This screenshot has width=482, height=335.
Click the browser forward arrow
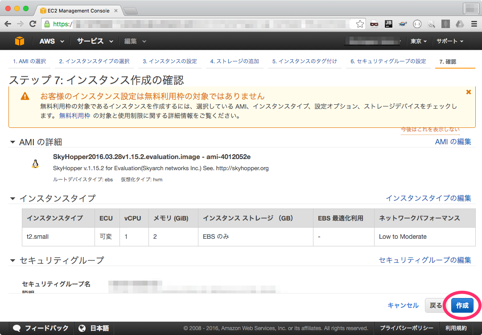pyautogui.click(x=21, y=24)
